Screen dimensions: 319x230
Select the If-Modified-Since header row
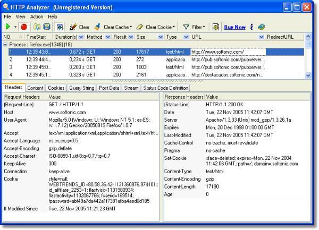[81, 209]
